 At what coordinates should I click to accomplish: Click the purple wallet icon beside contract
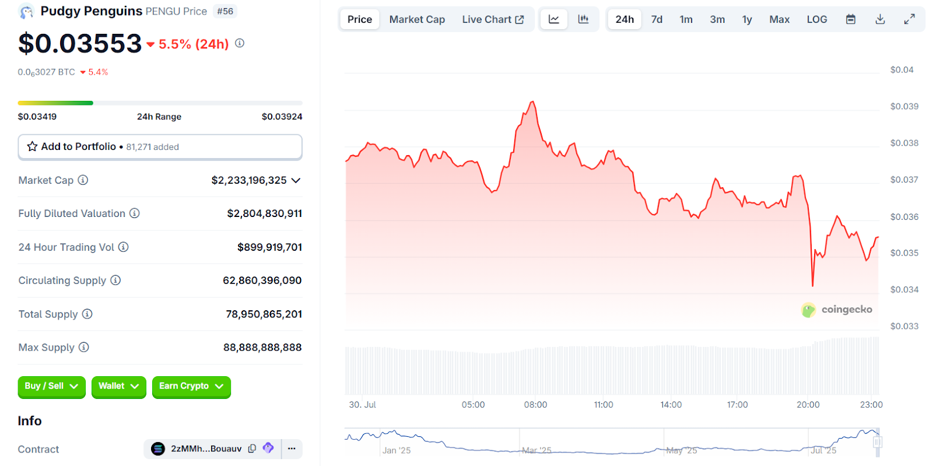[x=268, y=448]
